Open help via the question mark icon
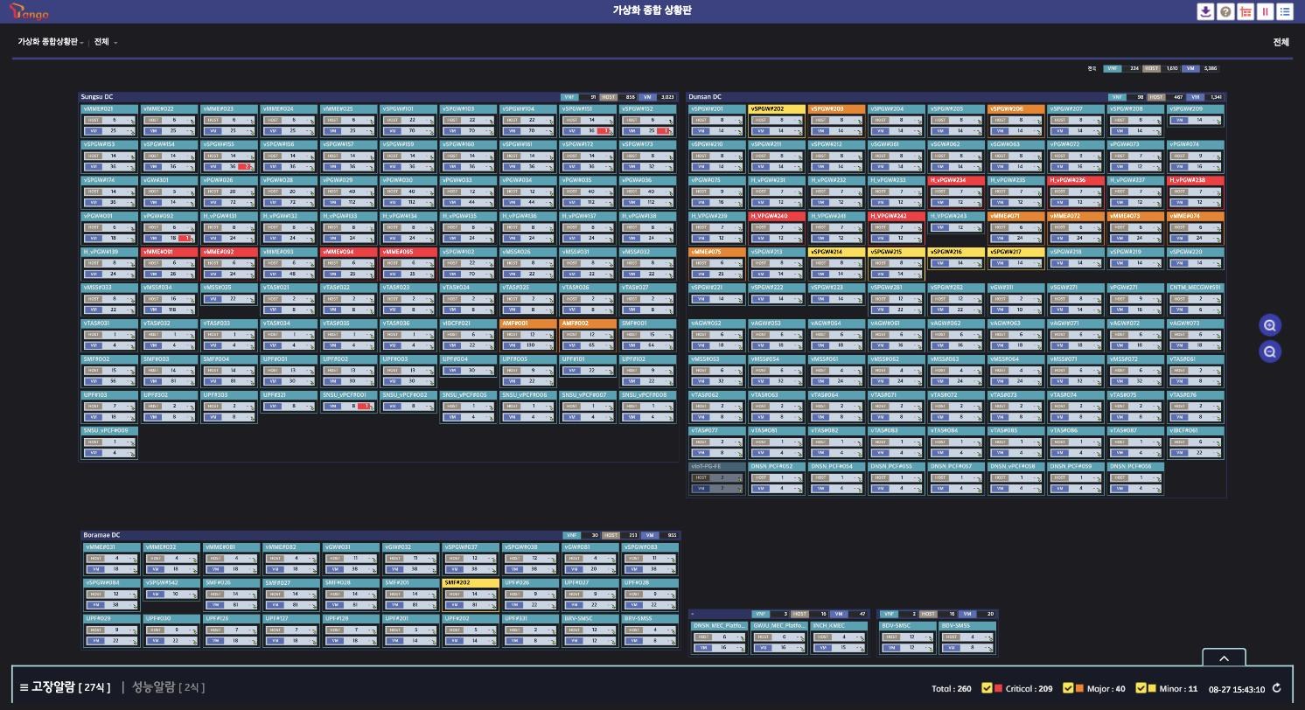Screen dimensions: 1305x710 click(x=1225, y=11)
